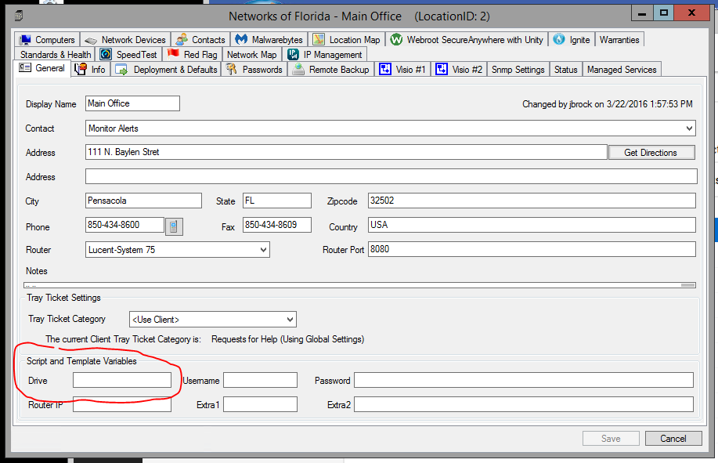Switch to the Network Devices tab
Image resolution: width=718 pixels, height=463 pixels.
point(125,40)
